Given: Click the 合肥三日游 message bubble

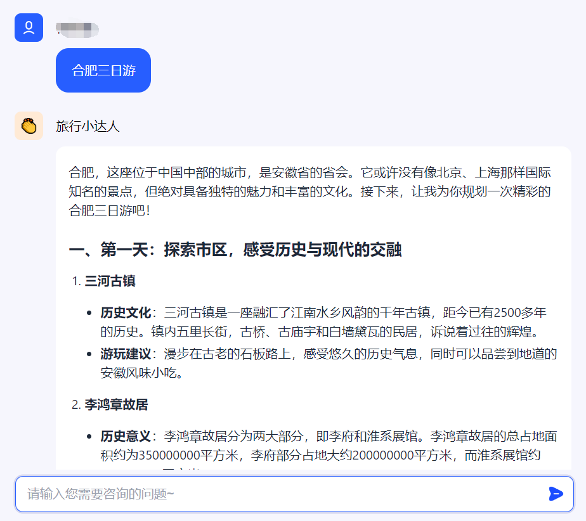Looking at the screenshot, I should (103, 70).
